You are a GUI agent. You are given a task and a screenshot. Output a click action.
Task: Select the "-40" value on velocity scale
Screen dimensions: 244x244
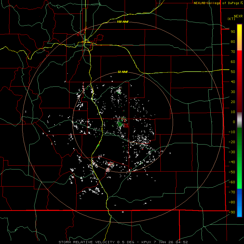(x=232, y=162)
